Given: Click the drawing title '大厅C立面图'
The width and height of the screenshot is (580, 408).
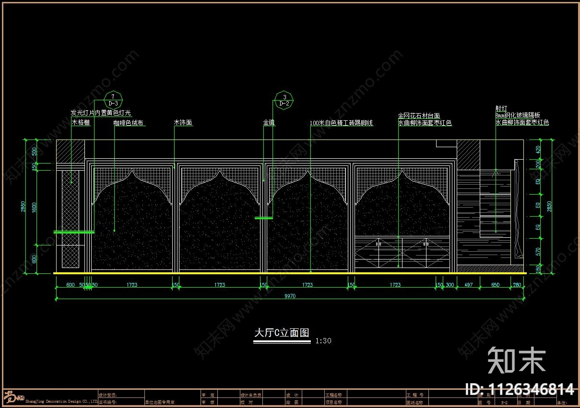Looking at the screenshot, I should click(281, 333).
